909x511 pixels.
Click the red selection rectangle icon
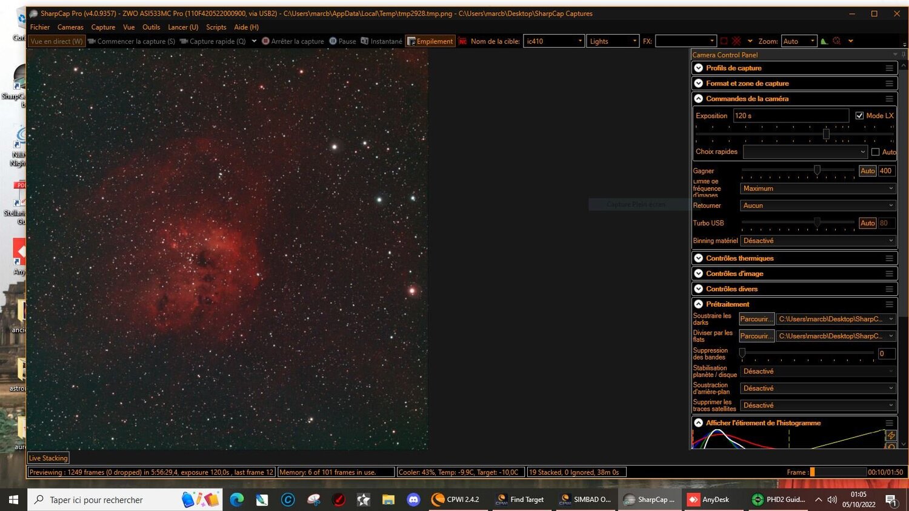point(724,41)
